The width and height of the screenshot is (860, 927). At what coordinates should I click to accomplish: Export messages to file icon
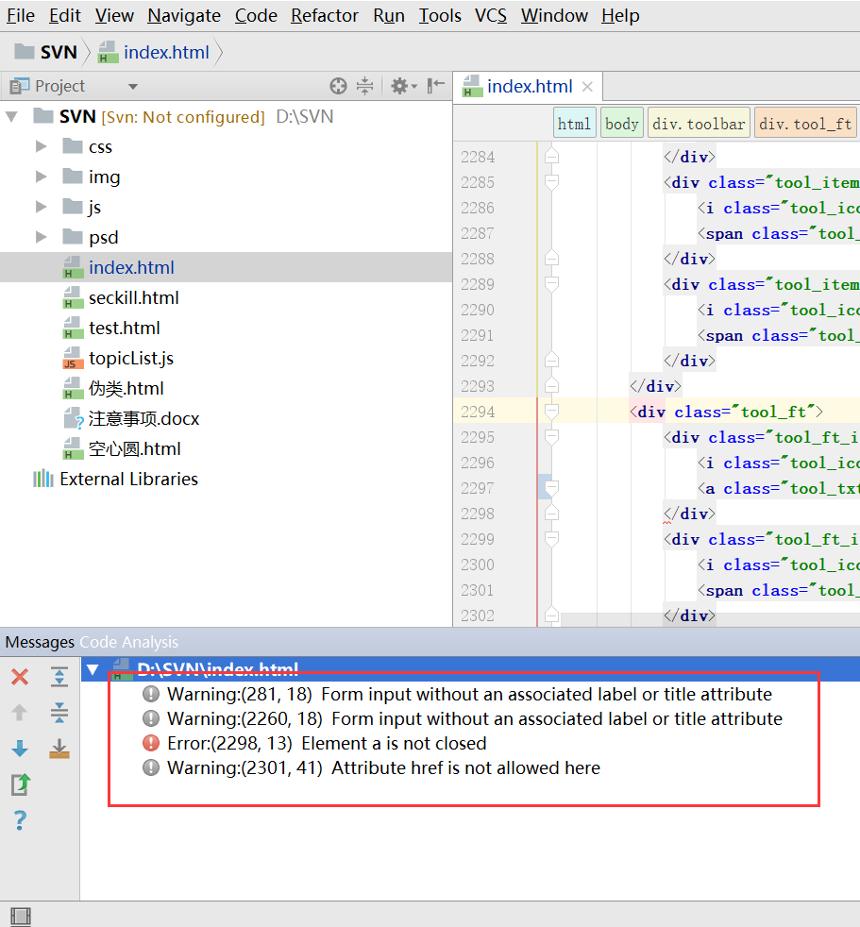[x=20, y=784]
